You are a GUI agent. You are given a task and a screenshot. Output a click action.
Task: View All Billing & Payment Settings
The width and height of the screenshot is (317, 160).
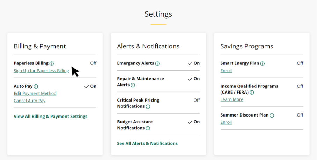50,117
